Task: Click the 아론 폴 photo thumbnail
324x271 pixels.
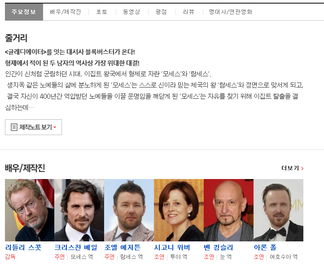Action: coord(278,210)
